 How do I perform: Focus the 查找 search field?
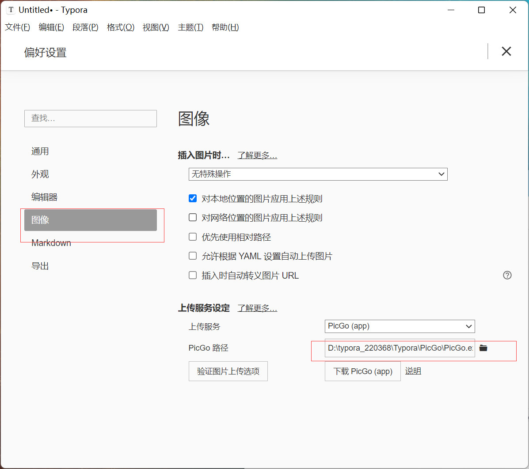click(91, 118)
